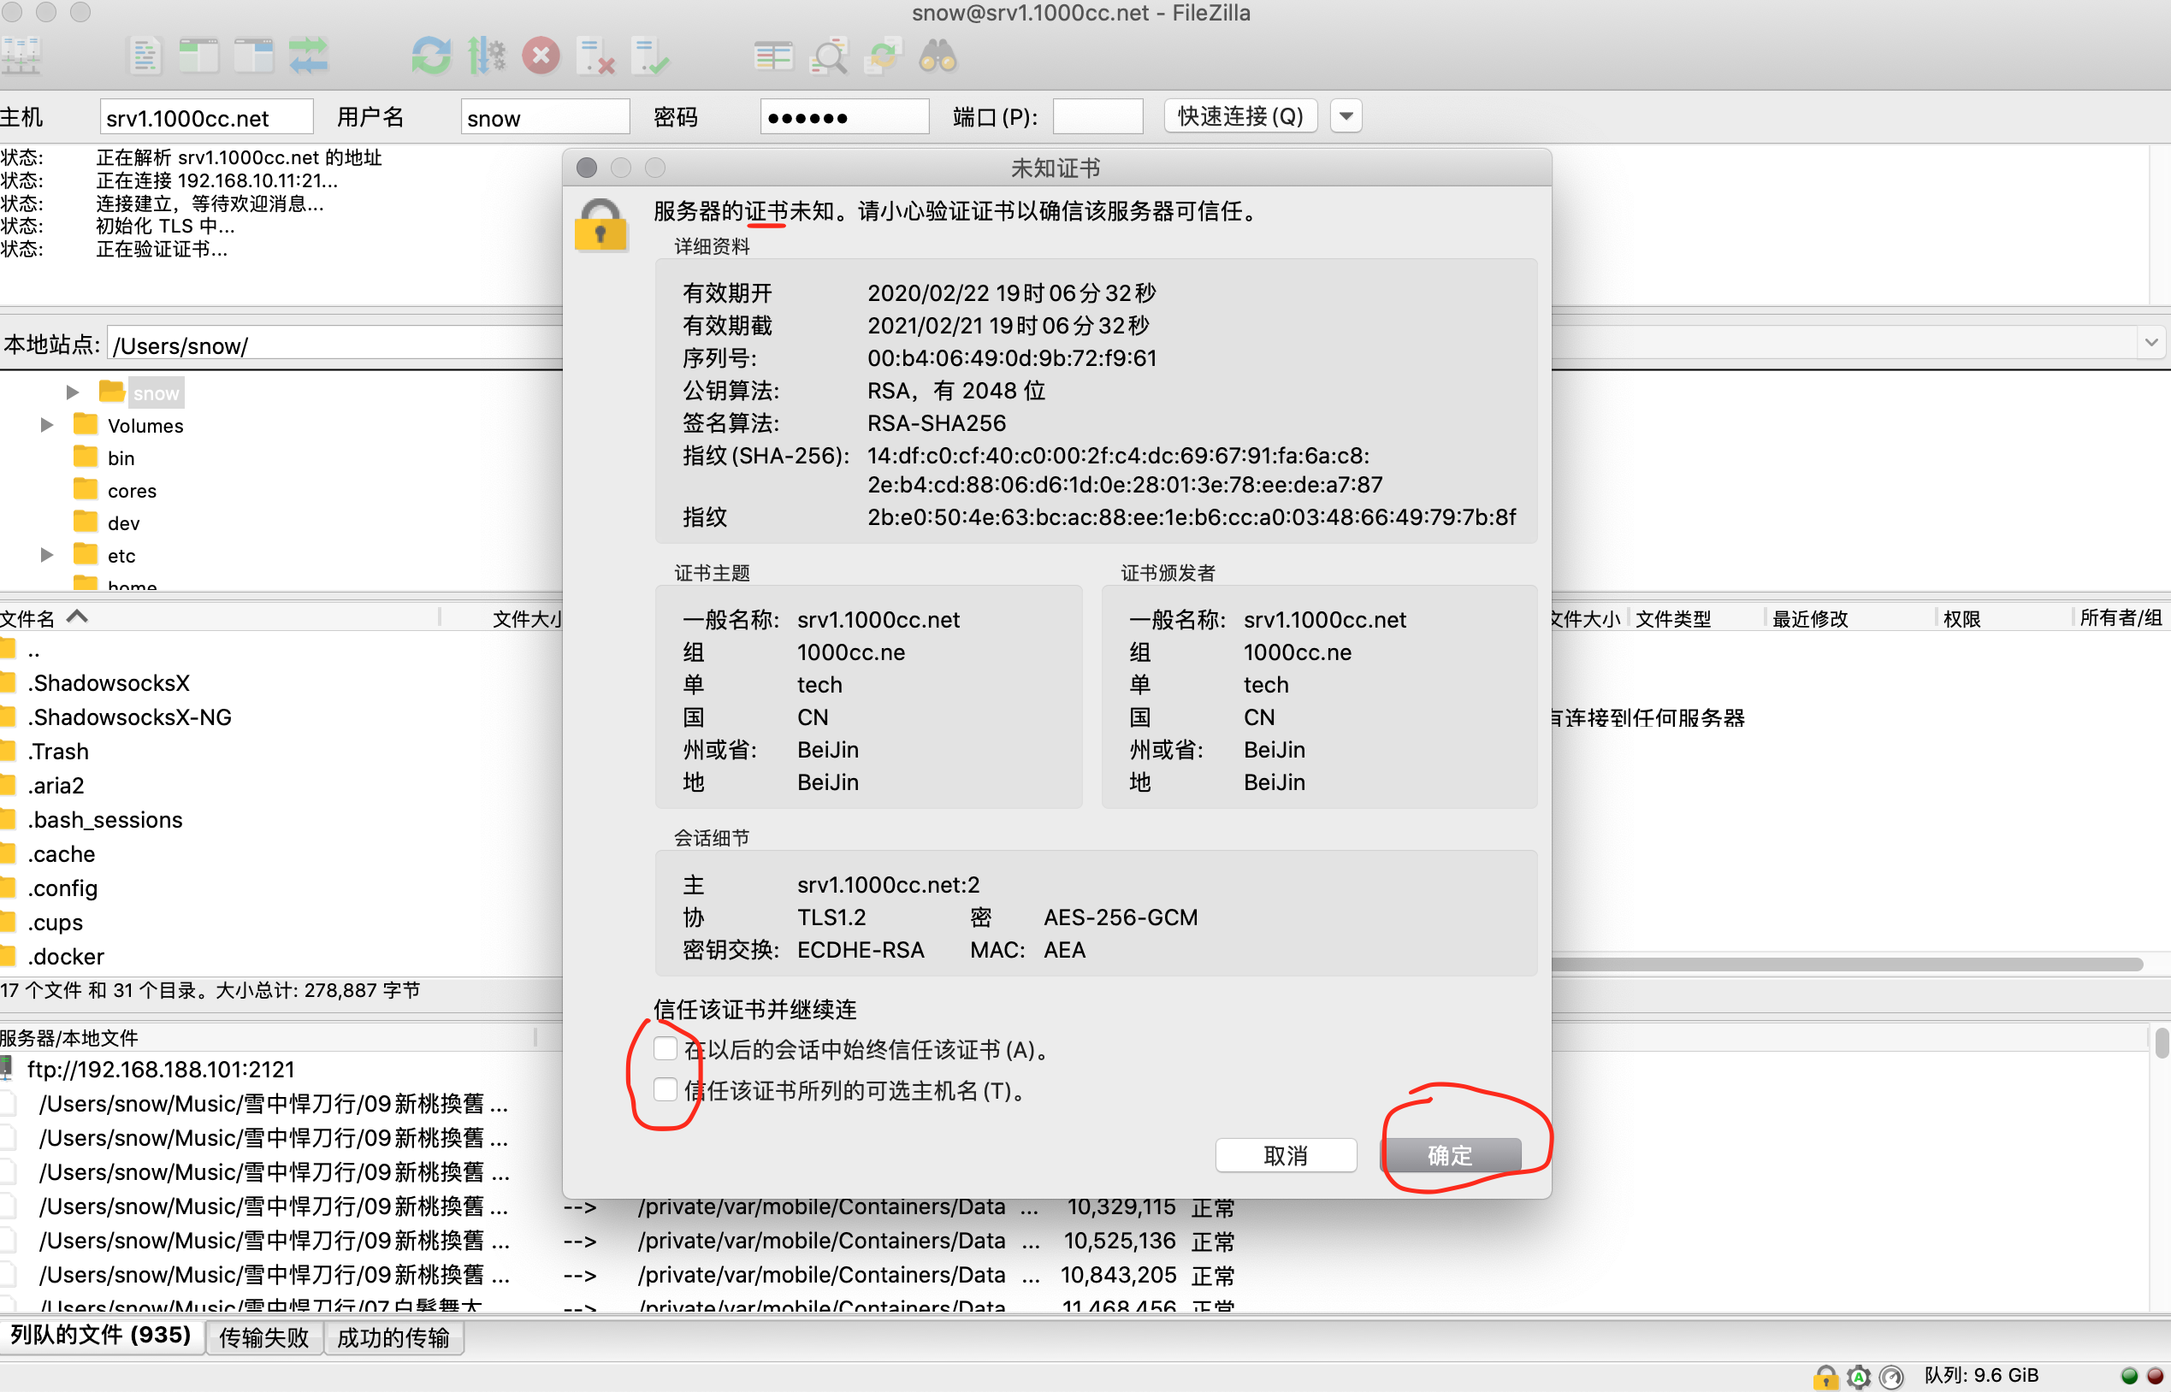Screen dimensions: 2171x1392
Task: Expand the Volumes folder tree node
Action: (46, 425)
